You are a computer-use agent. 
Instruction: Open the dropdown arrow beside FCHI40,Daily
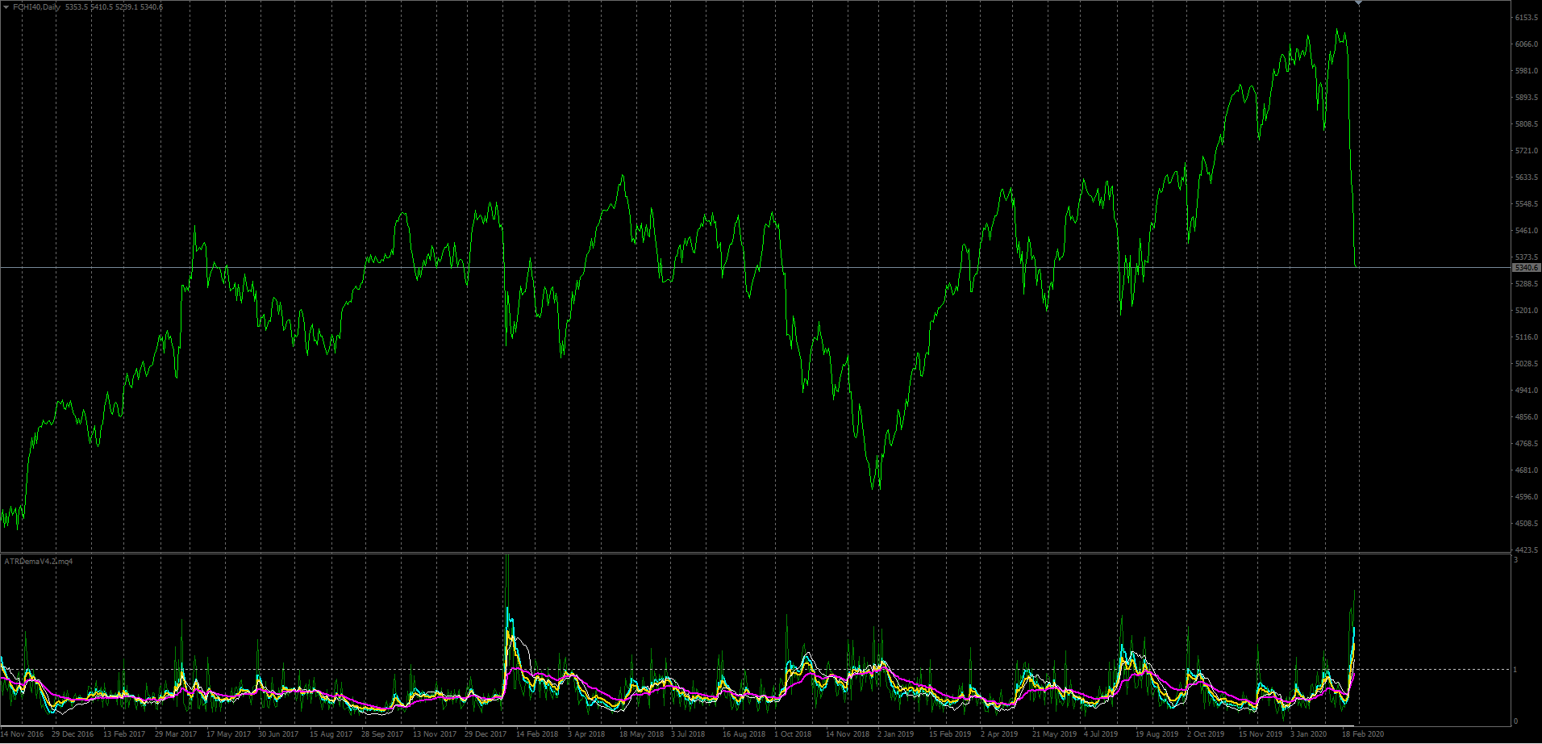(x=6, y=7)
